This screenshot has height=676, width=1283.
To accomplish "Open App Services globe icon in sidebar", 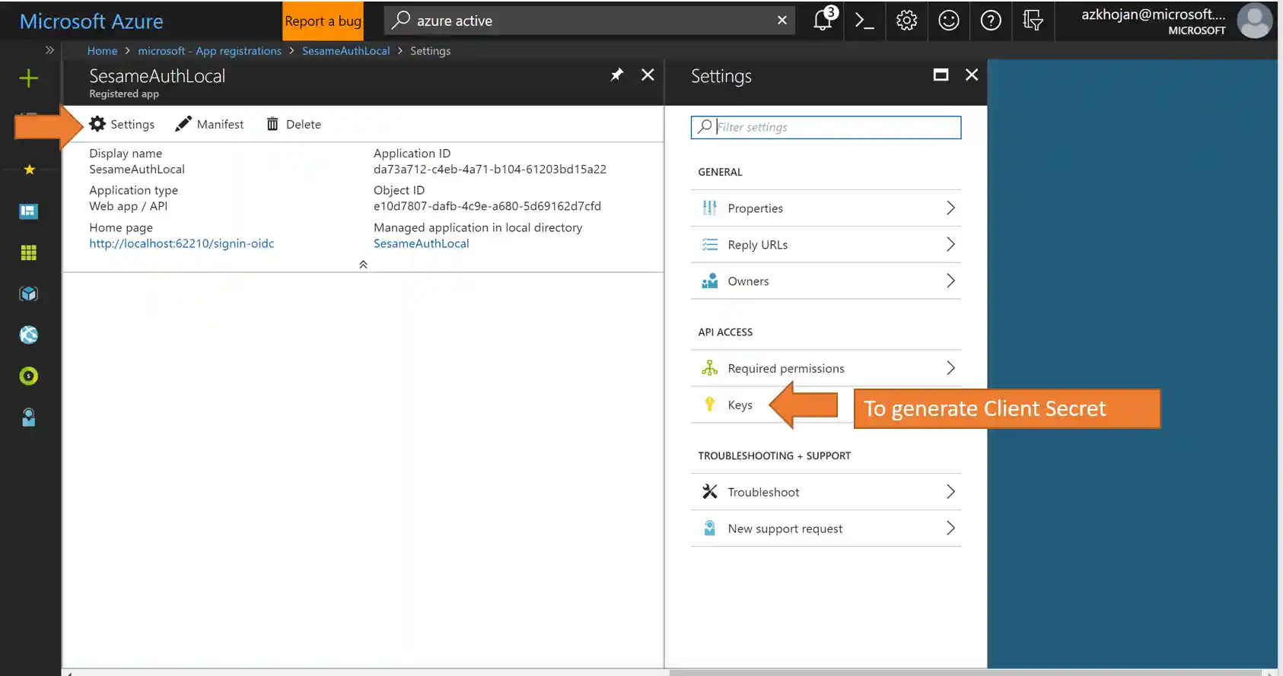I will pos(29,335).
